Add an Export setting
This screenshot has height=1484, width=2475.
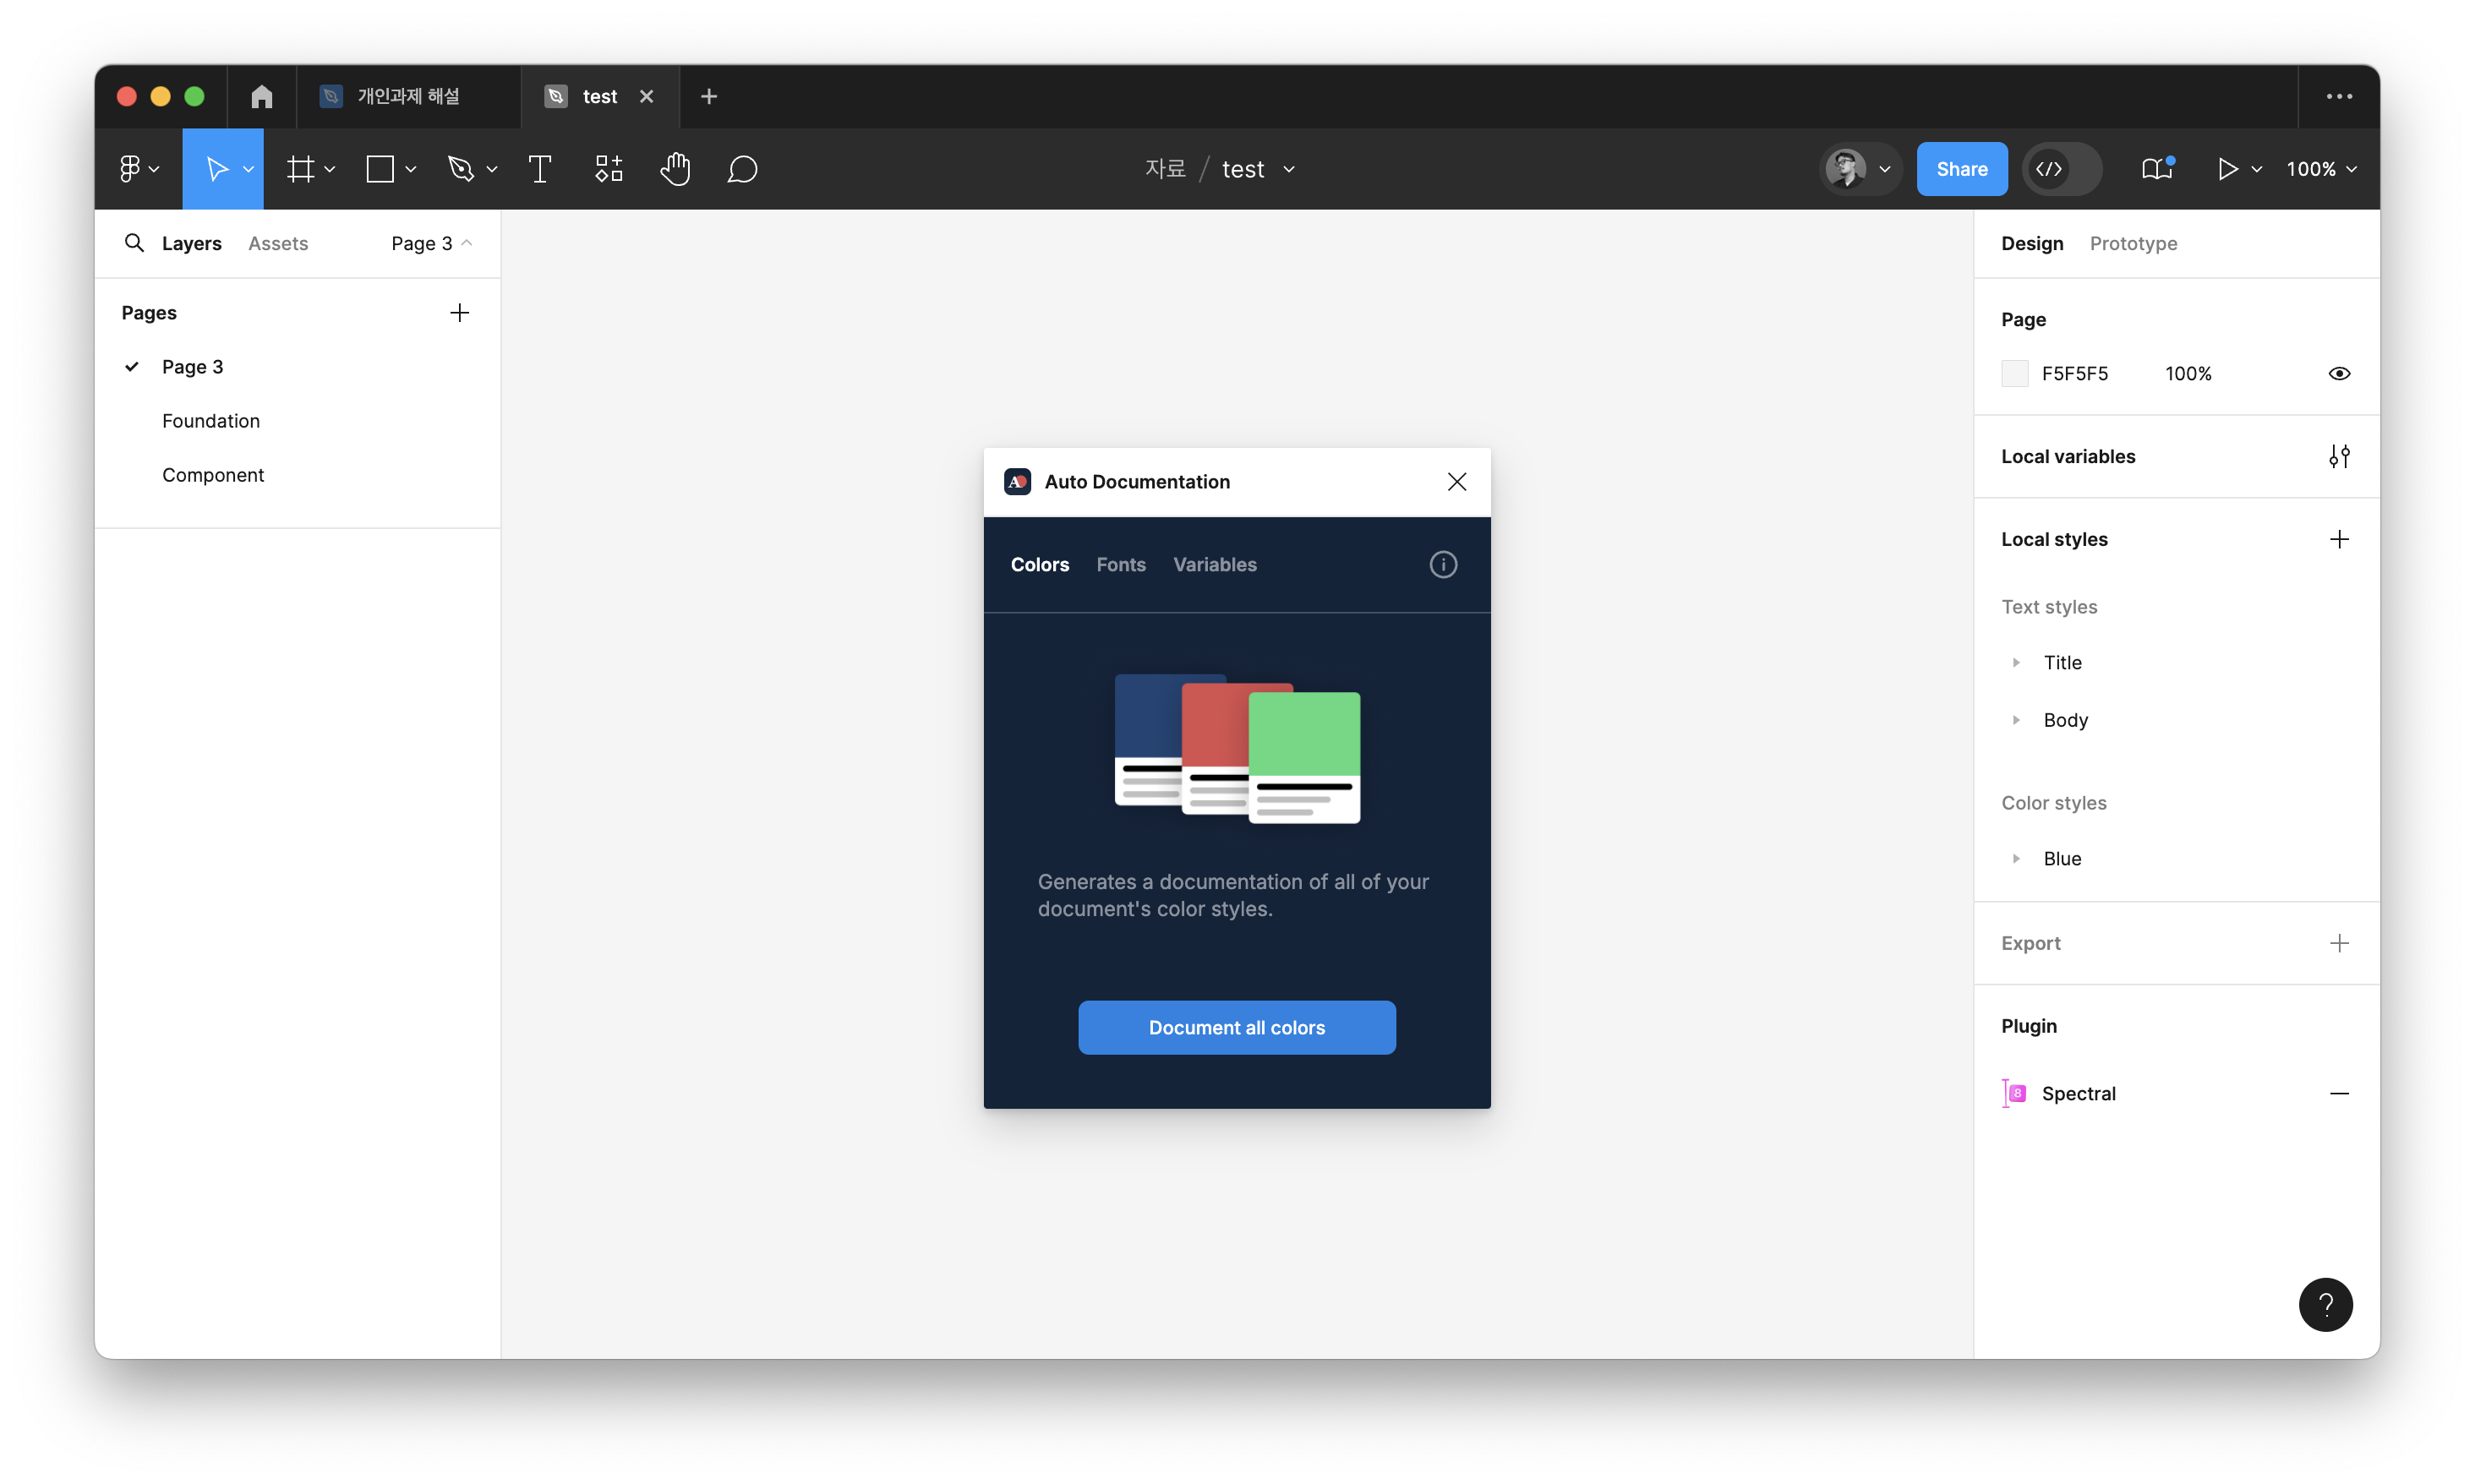[x=2338, y=943]
